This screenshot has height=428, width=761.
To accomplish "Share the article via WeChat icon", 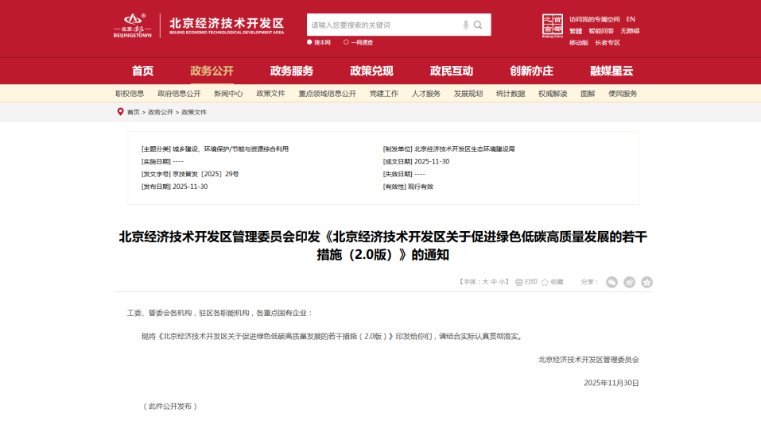I will (612, 282).
